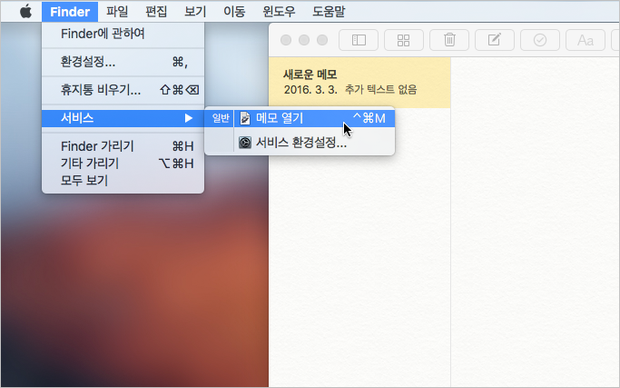This screenshot has width=620, height=388.
Task: Click the Notes checklist checkmark icon
Action: [x=540, y=40]
